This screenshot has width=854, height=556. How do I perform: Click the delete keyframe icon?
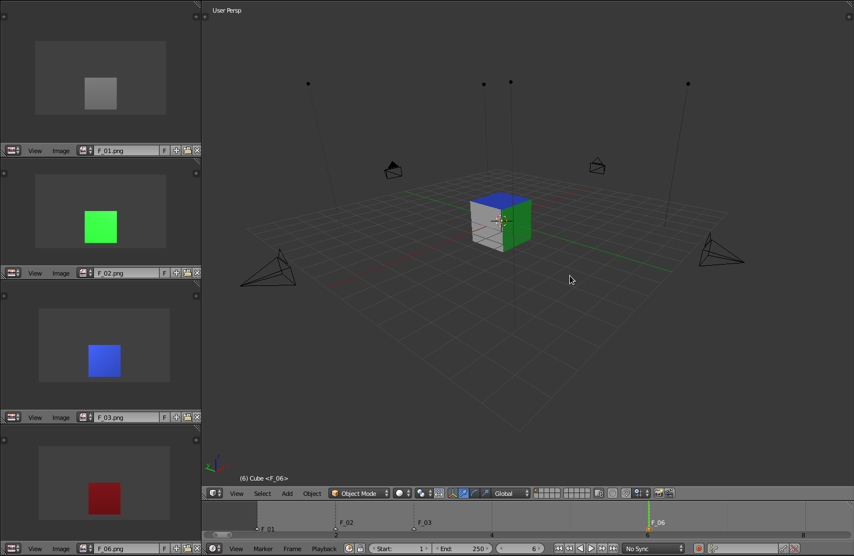(x=794, y=548)
